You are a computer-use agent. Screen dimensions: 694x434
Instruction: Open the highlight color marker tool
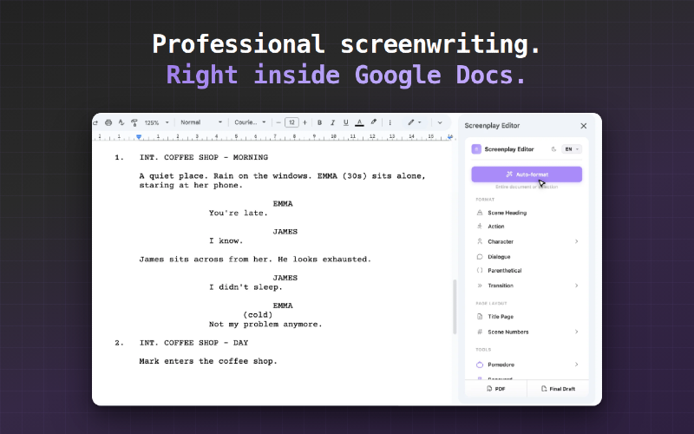pyautogui.click(x=374, y=122)
